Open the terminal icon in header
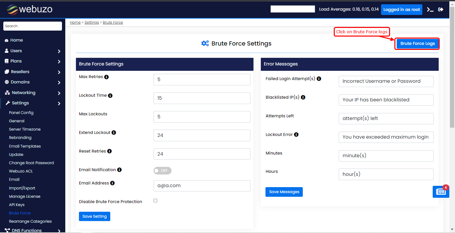The width and height of the screenshot is (455, 233). [x=430, y=10]
